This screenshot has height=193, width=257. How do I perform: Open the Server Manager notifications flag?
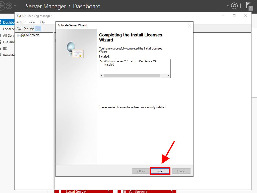(249, 6)
